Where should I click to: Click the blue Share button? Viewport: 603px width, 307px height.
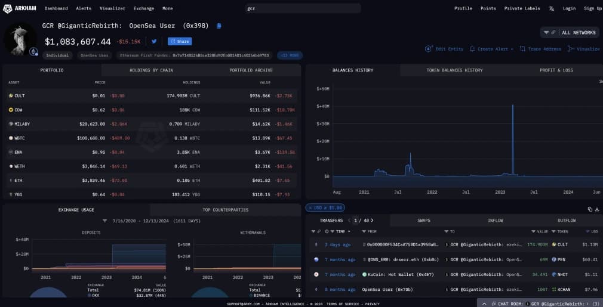coord(179,41)
